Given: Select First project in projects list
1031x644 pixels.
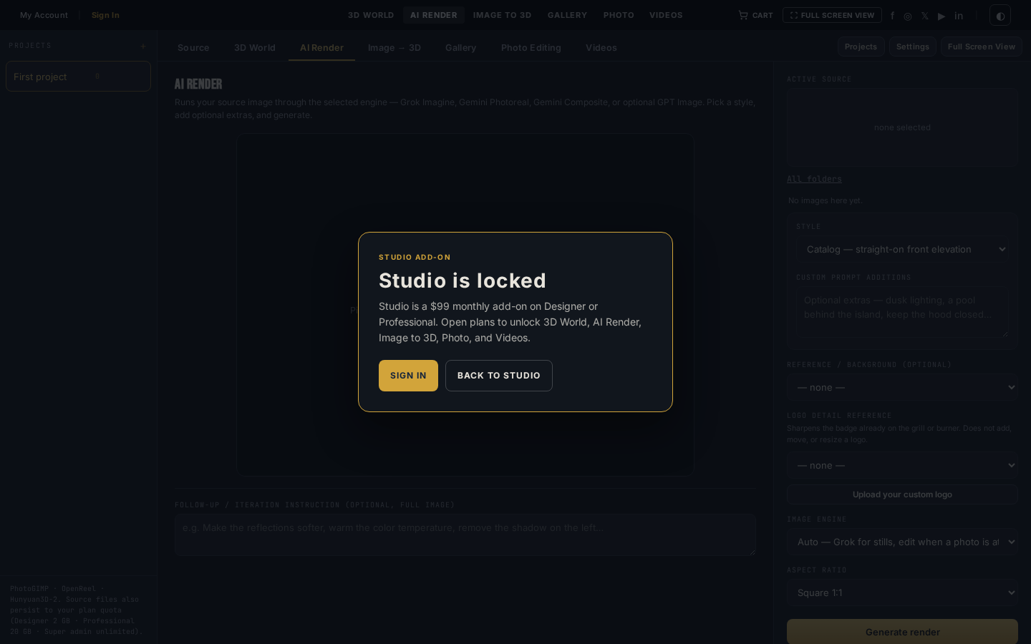Looking at the screenshot, I should pos(78,77).
